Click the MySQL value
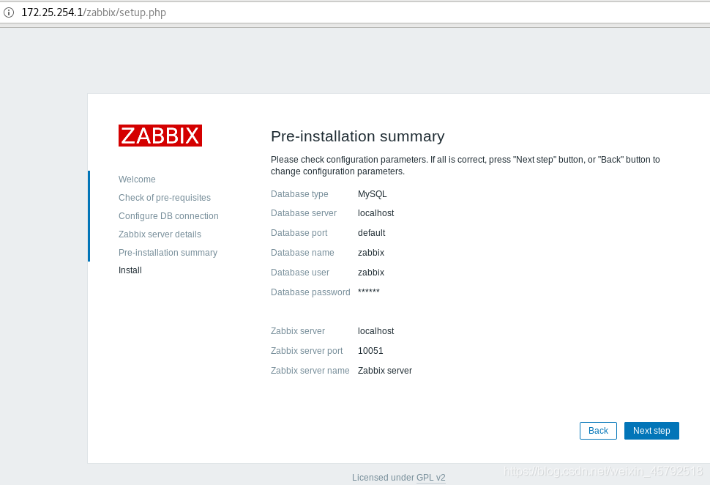Screen dimensions: 710x485 click(373, 194)
